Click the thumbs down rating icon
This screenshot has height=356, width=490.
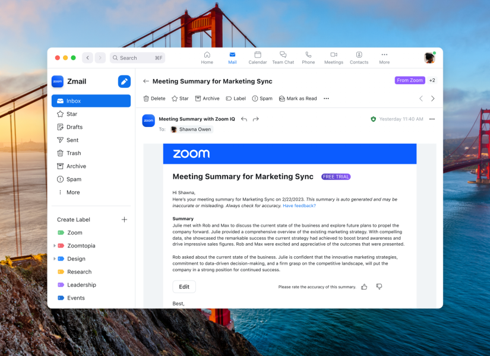pyautogui.click(x=379, y=287)
